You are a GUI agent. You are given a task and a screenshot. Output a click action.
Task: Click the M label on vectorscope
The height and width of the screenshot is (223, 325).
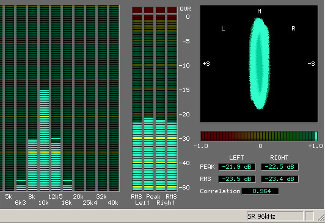[x=259, y=12]
